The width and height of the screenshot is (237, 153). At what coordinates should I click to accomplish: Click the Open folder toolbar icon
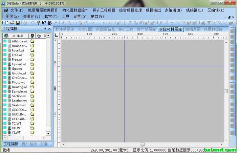(12, 23)
